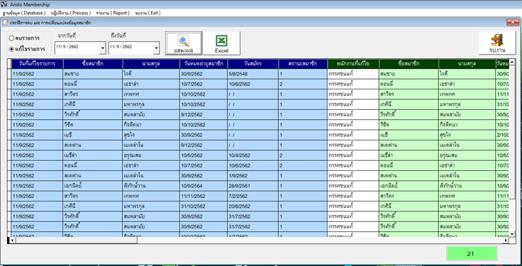The width and height of the screenshot is (522, 266).
Task: Click the วันหมดอายุสมาชิก column header
Action: pyautogui.click(x=204, y=64)
